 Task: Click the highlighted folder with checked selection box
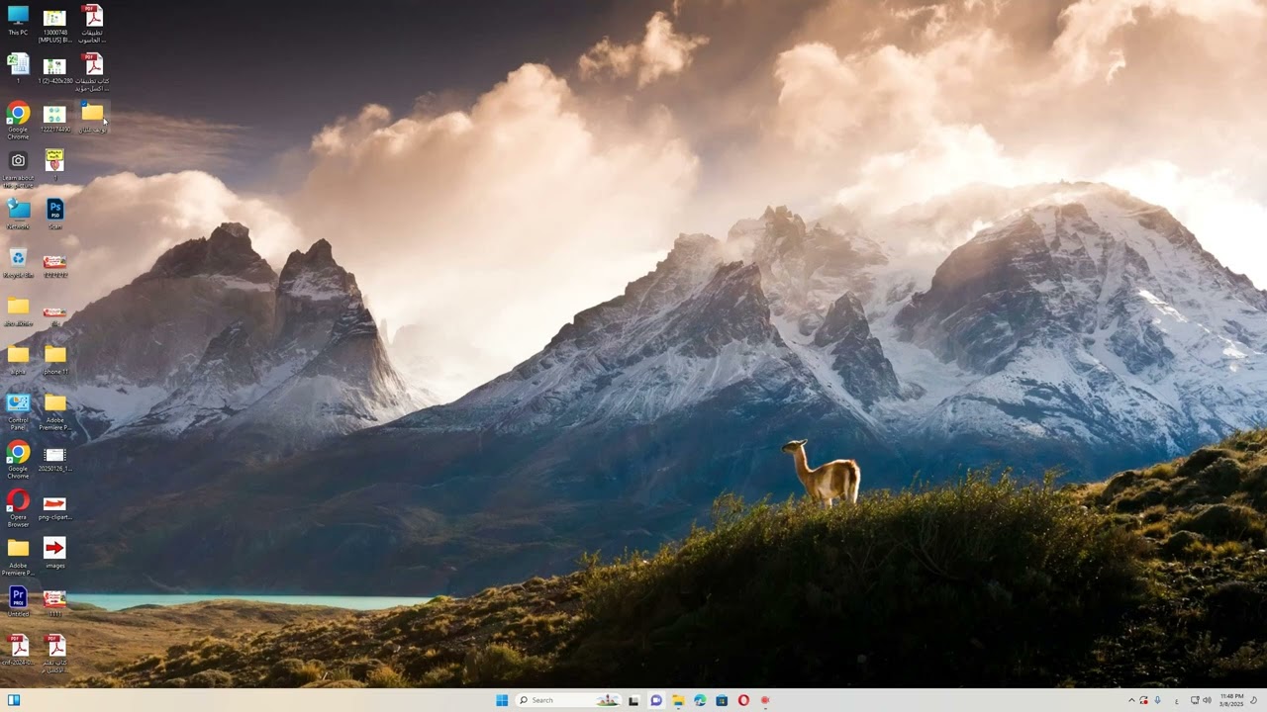tap(92, 119)
